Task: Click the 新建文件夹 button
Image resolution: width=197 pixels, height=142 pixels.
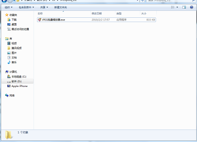Action: 61,7
